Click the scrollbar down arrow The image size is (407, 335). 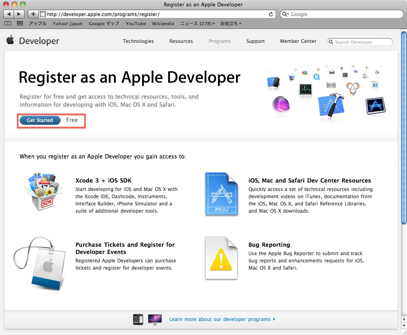404,326
